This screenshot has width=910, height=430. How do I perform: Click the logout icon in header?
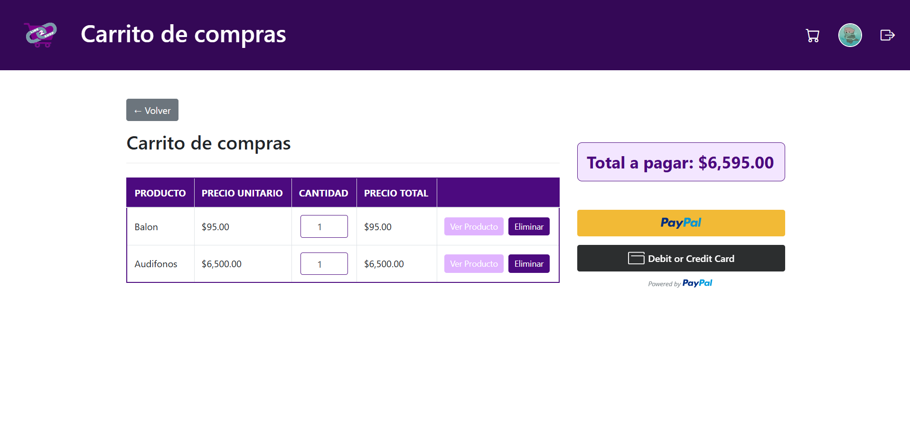coord(887,35)
